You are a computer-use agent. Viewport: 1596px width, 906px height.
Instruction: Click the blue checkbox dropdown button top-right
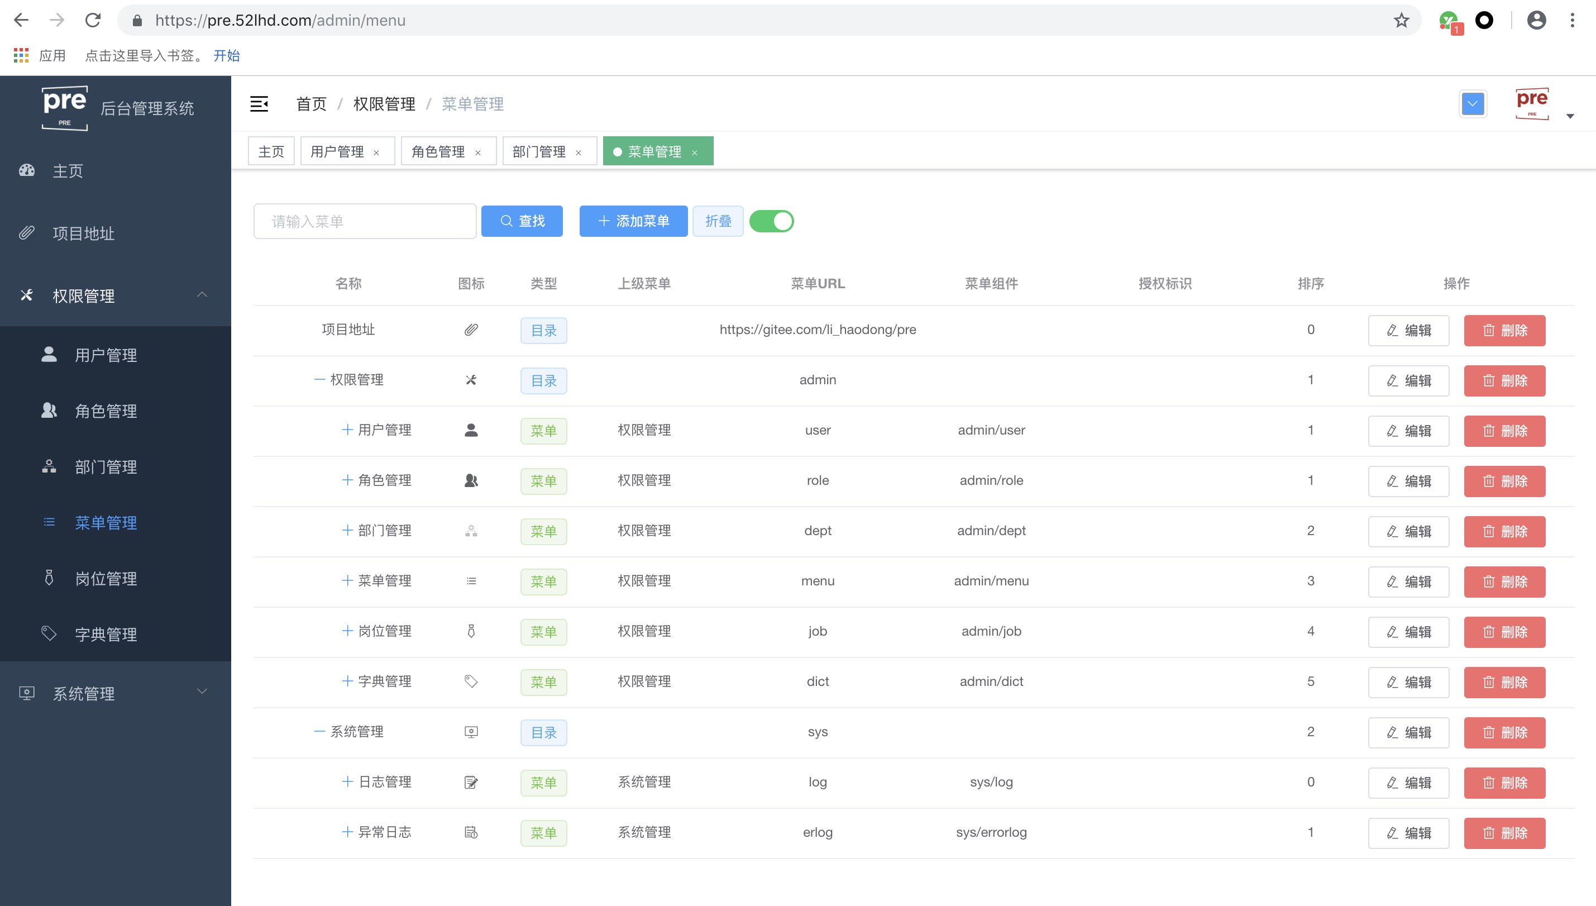point(1473,104)
